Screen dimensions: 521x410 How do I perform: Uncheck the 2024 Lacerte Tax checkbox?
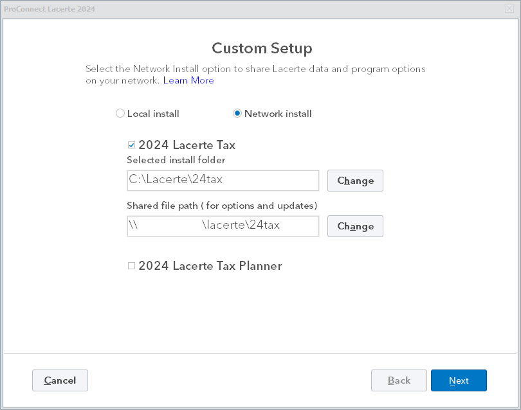coord(132,145)
